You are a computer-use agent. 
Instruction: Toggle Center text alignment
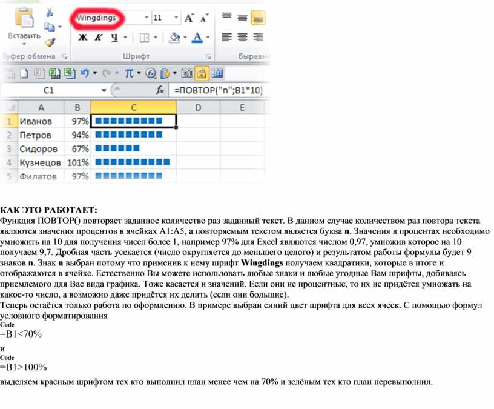coord(242,37)
